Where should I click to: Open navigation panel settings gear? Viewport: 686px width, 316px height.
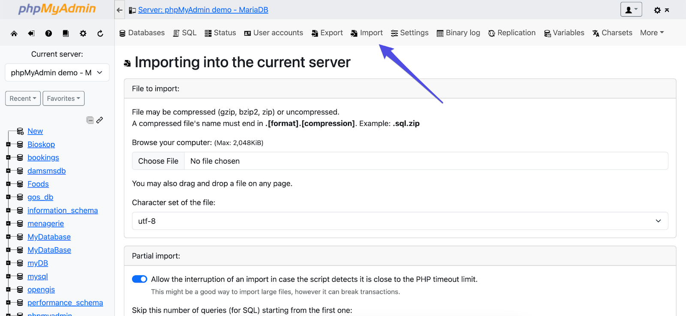pos(83,33)
